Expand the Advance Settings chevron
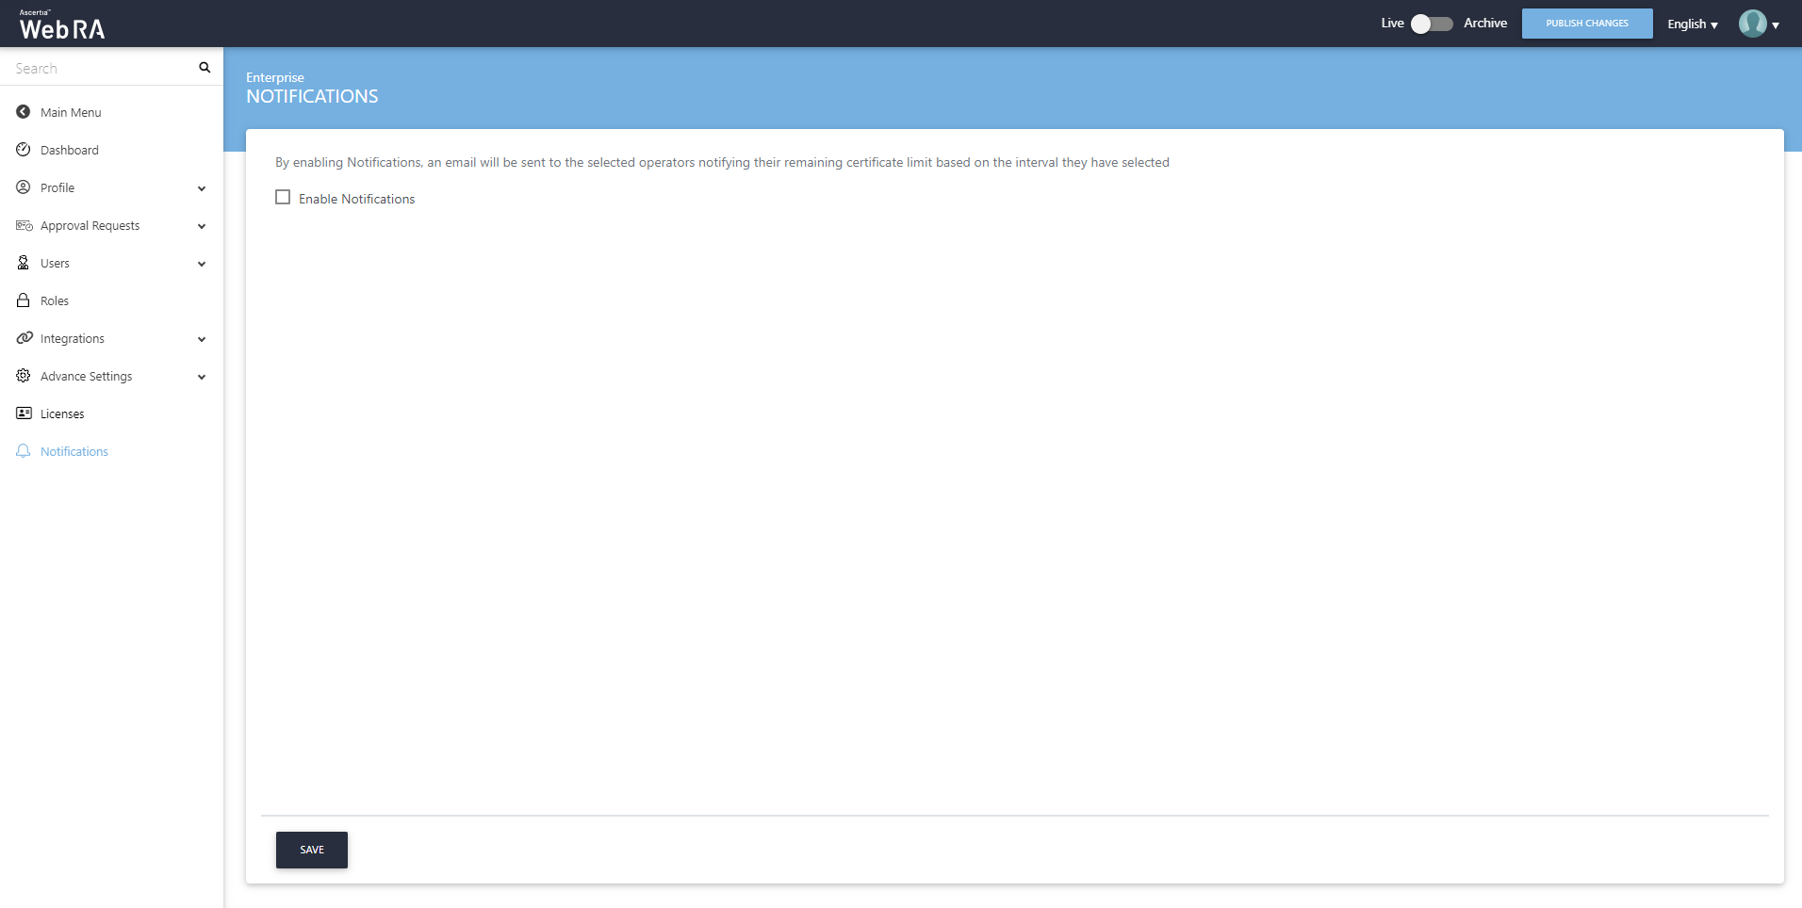The image size is (1802, 908). 202,377
